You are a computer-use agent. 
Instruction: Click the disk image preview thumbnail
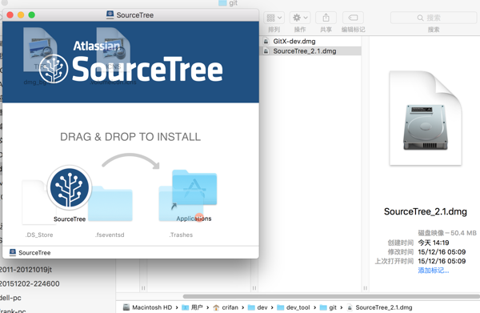point(426,118)
